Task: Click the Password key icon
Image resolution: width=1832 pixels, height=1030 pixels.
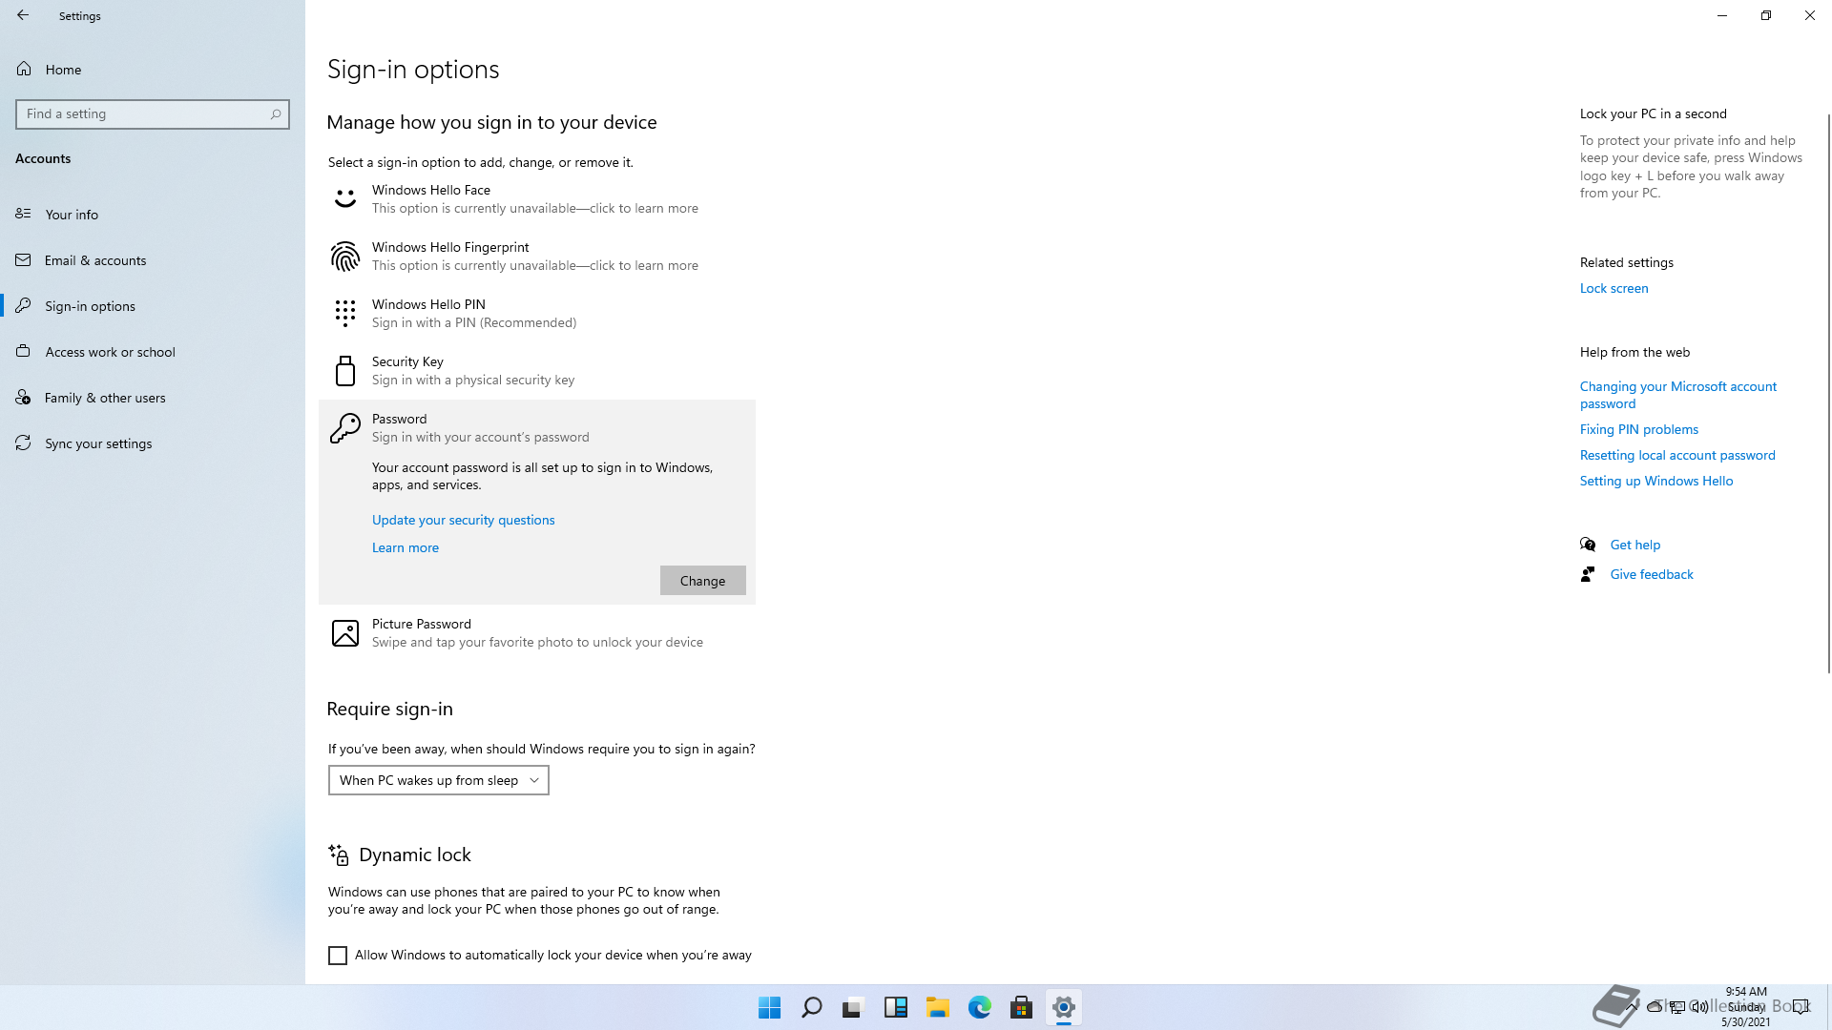Action: tap(344, 428)
